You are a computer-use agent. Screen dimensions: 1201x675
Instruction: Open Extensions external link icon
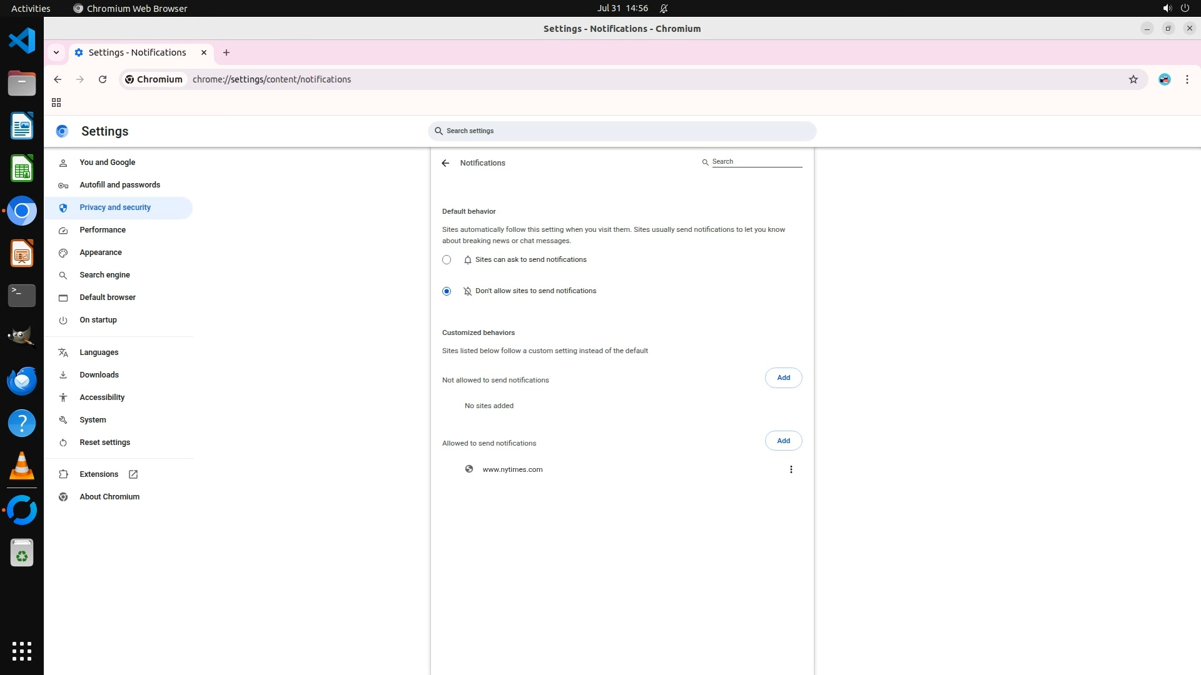(x=133, y=474)
